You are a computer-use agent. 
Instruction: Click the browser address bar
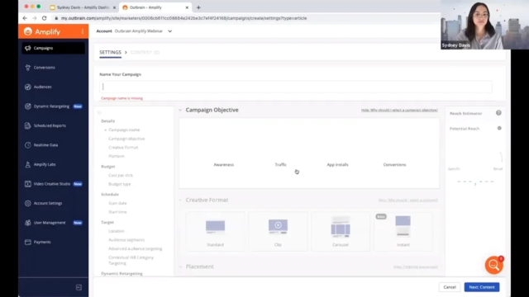tap(183, 18)
